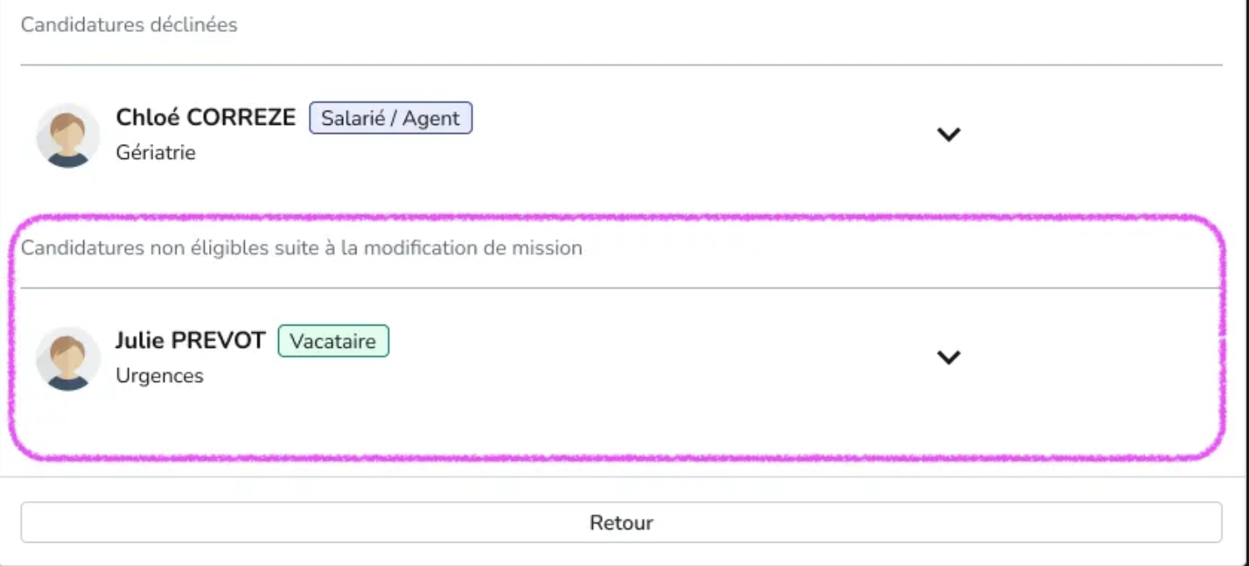1249x566 pixels.
Task: Click the surname CORREZE
Action: tap(241, 118)
